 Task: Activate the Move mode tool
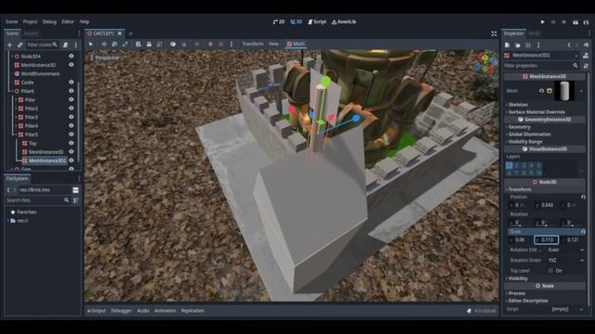[104, 44]
